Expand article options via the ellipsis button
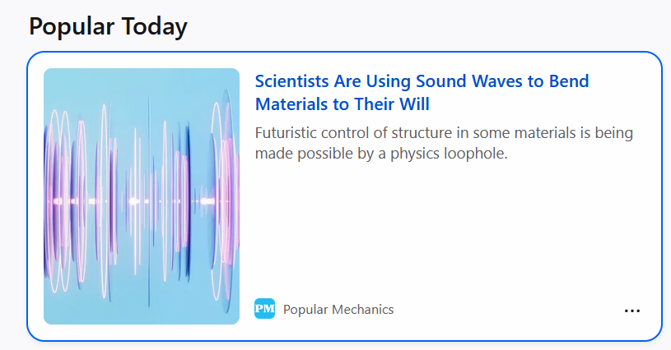The height and width of the screenshot is (350, 671). point(632,311)
